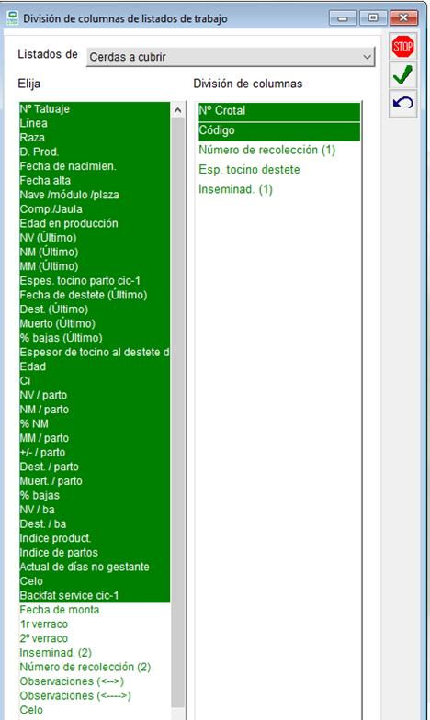The width and height of the screenshot is (430, 720).
Task: Select Fecha de destete (Último)
Action: (95, 295)
